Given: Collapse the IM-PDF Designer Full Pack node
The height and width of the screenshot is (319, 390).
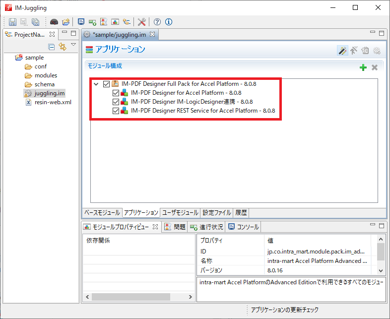Looking at the screenshot, I should point(96,84).
